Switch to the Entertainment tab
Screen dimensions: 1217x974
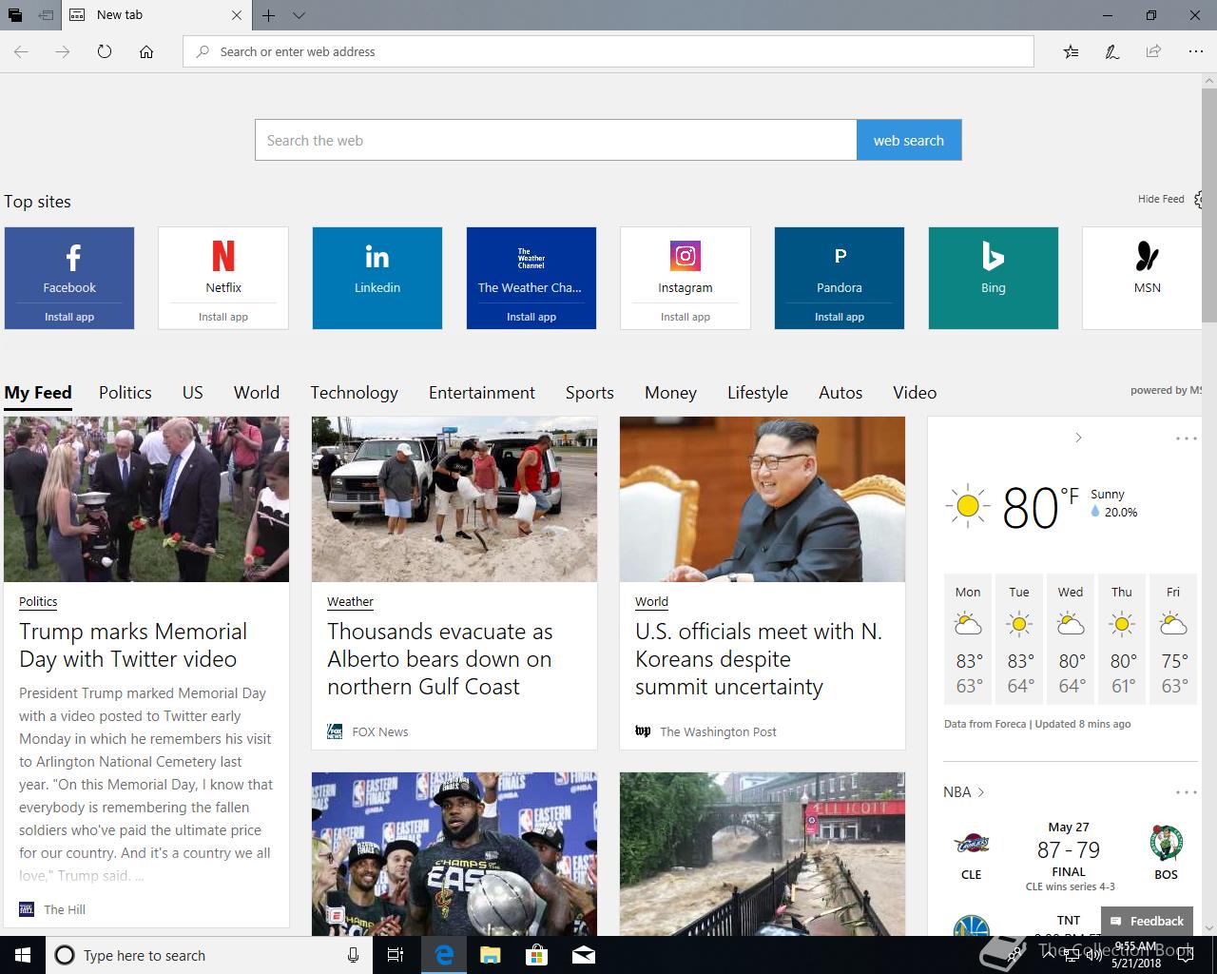point(482,393)
